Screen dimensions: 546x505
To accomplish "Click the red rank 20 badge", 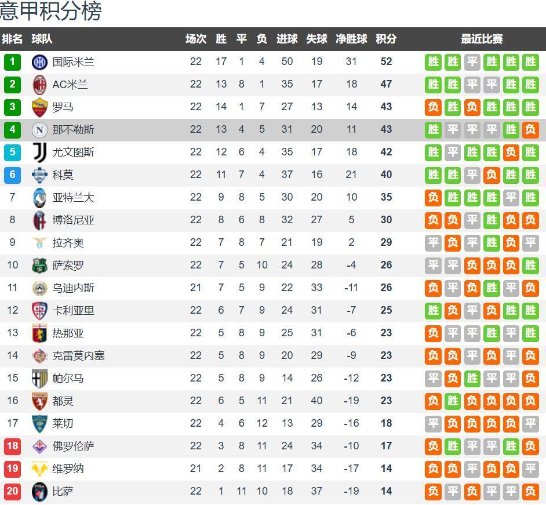I will pos(12,492).
